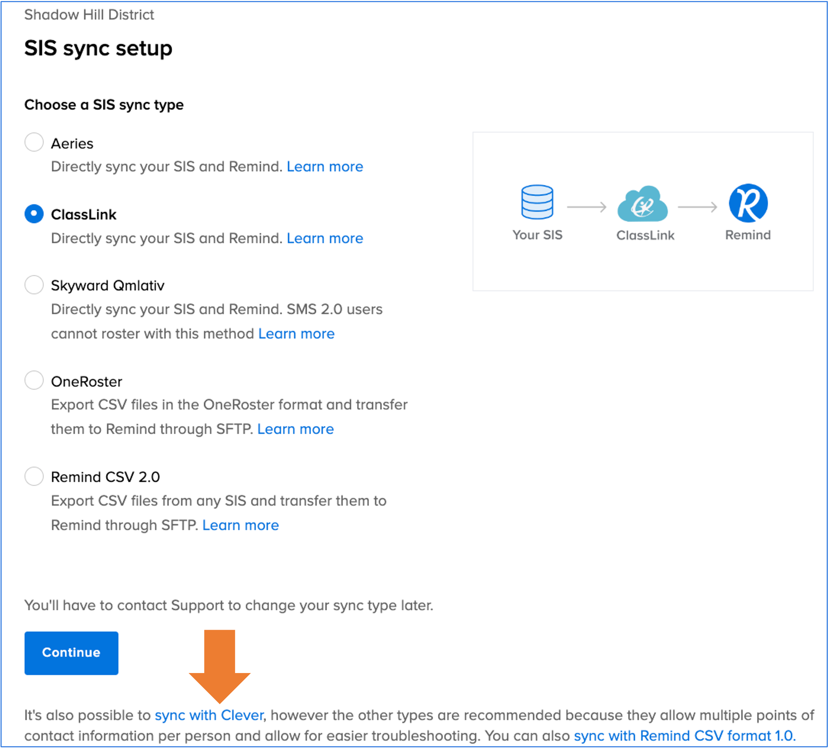Screen dimensions: 828x748
Task: Open sync with Remind CSV format 1.0 link
Action: coord(684,736)
